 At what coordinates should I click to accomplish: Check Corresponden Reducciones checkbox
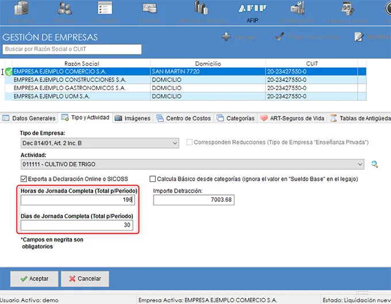[x=190, y=142]
